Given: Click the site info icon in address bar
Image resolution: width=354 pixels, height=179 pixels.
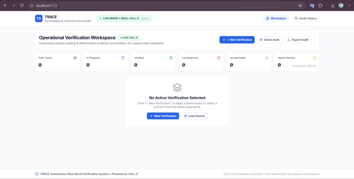Looking at the screenshot, I should (x=32, y=6).
